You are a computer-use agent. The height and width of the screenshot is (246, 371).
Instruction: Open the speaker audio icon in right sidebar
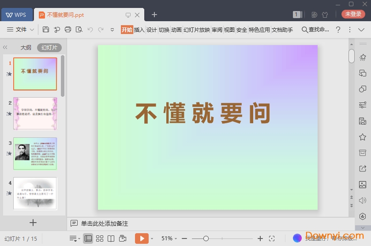click(x=363, y=201)
